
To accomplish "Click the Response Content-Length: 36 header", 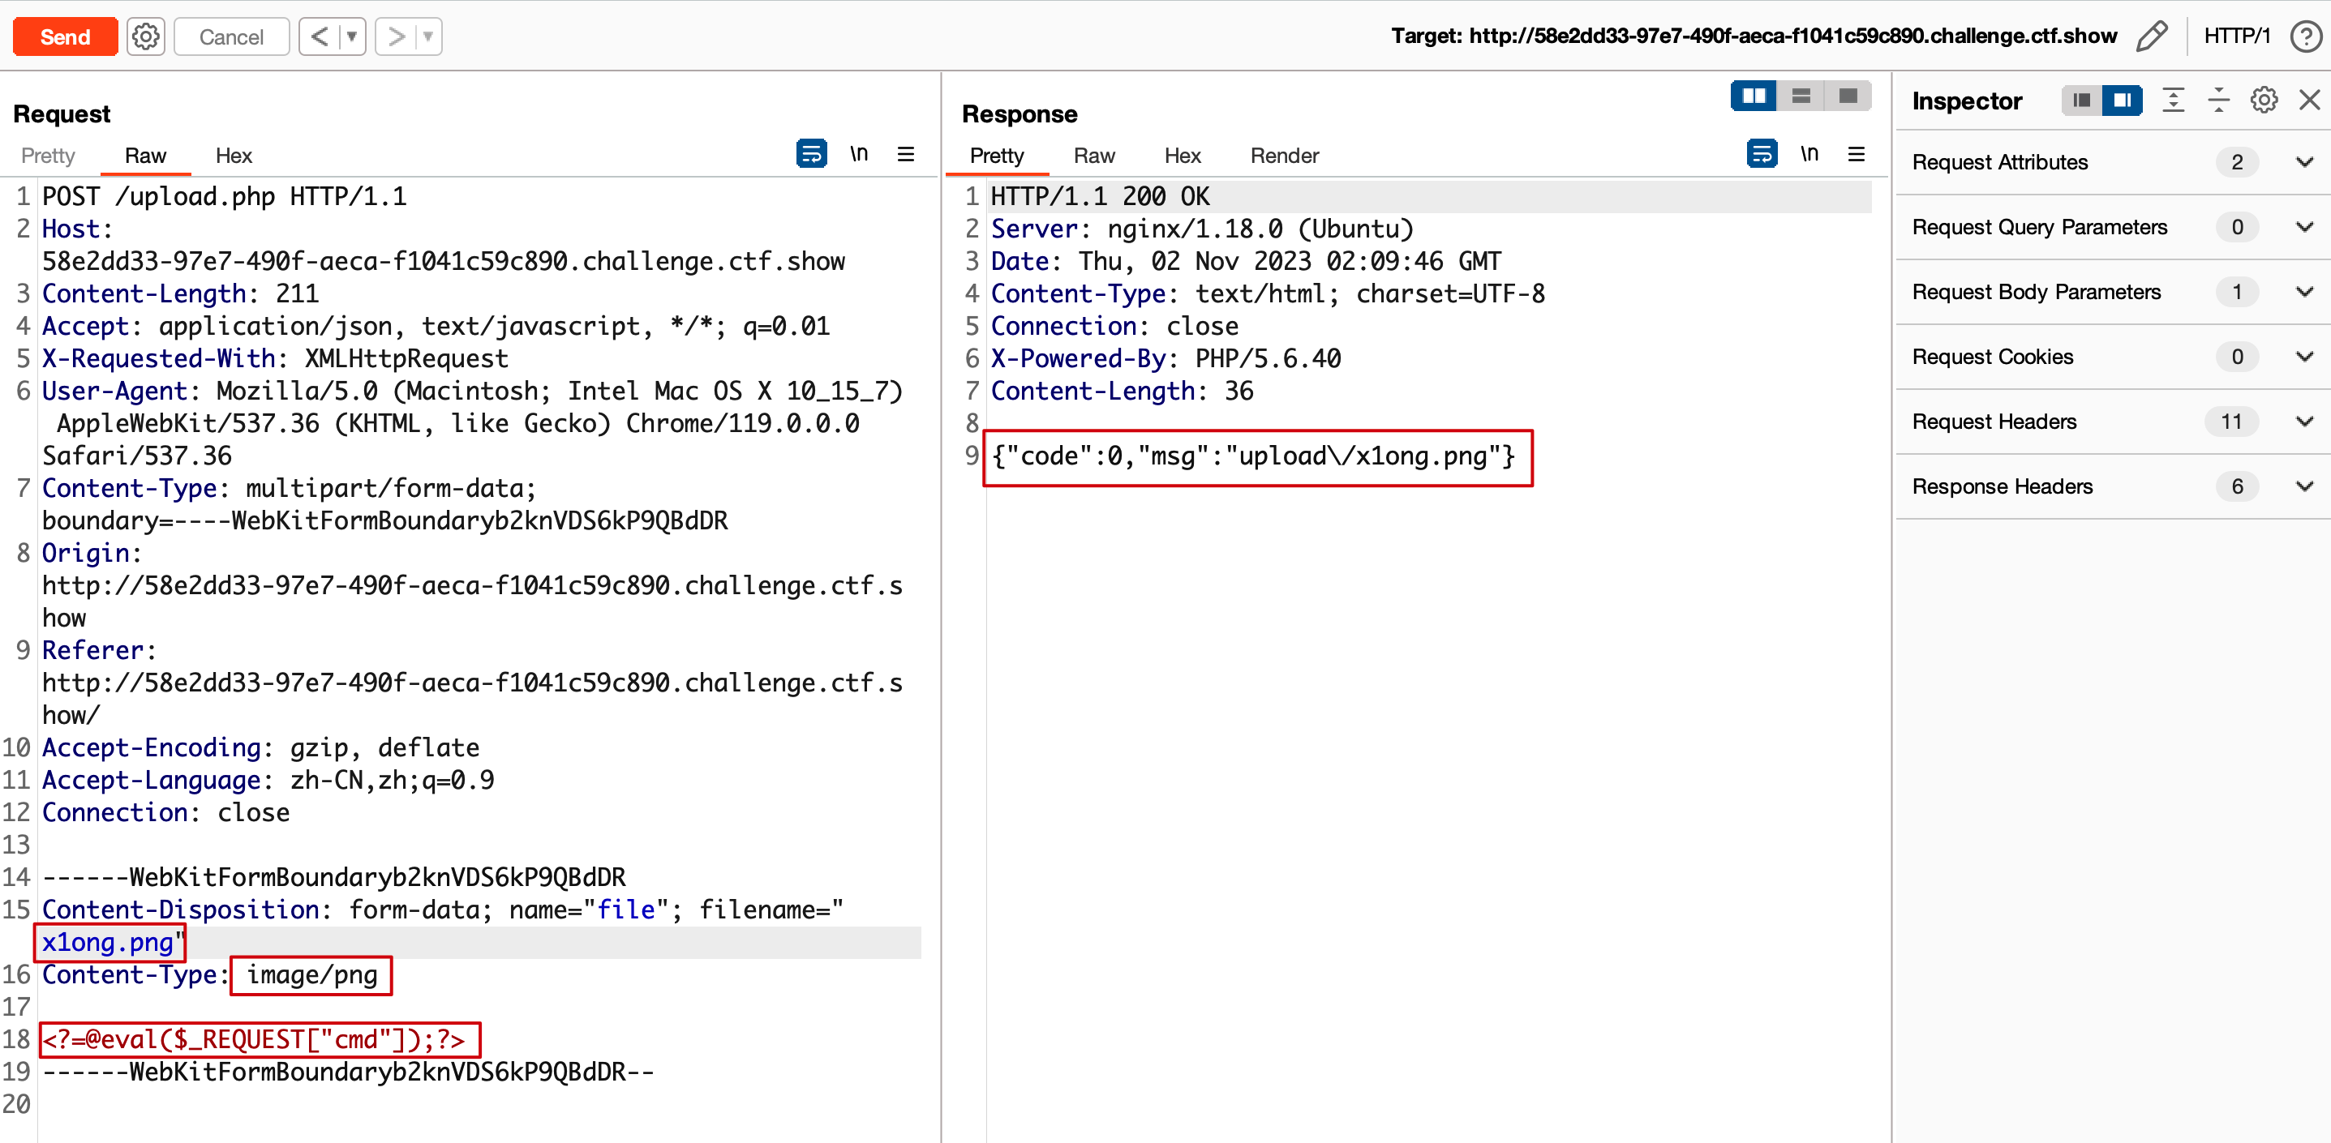I will click(1122, 392).
